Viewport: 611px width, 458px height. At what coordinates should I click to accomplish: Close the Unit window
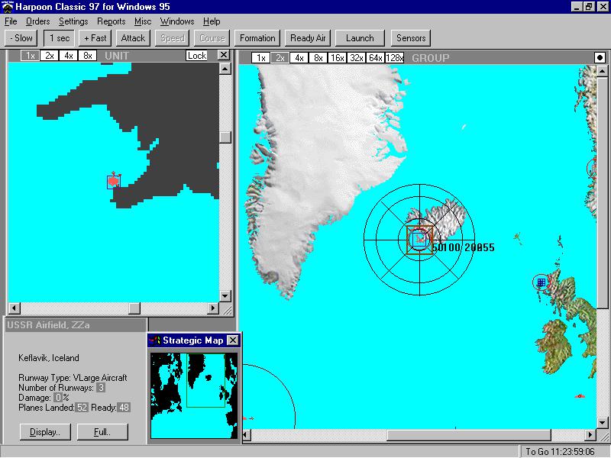[223, 56]
